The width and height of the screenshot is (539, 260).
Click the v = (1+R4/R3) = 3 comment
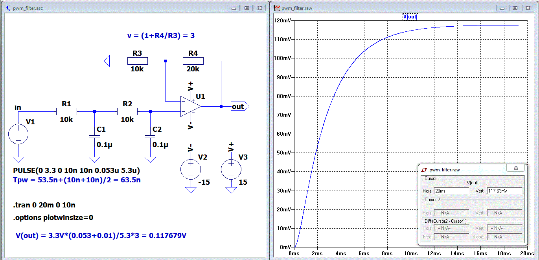(x=161, y=36)
